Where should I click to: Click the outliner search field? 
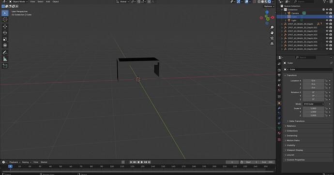coord(304,2)
